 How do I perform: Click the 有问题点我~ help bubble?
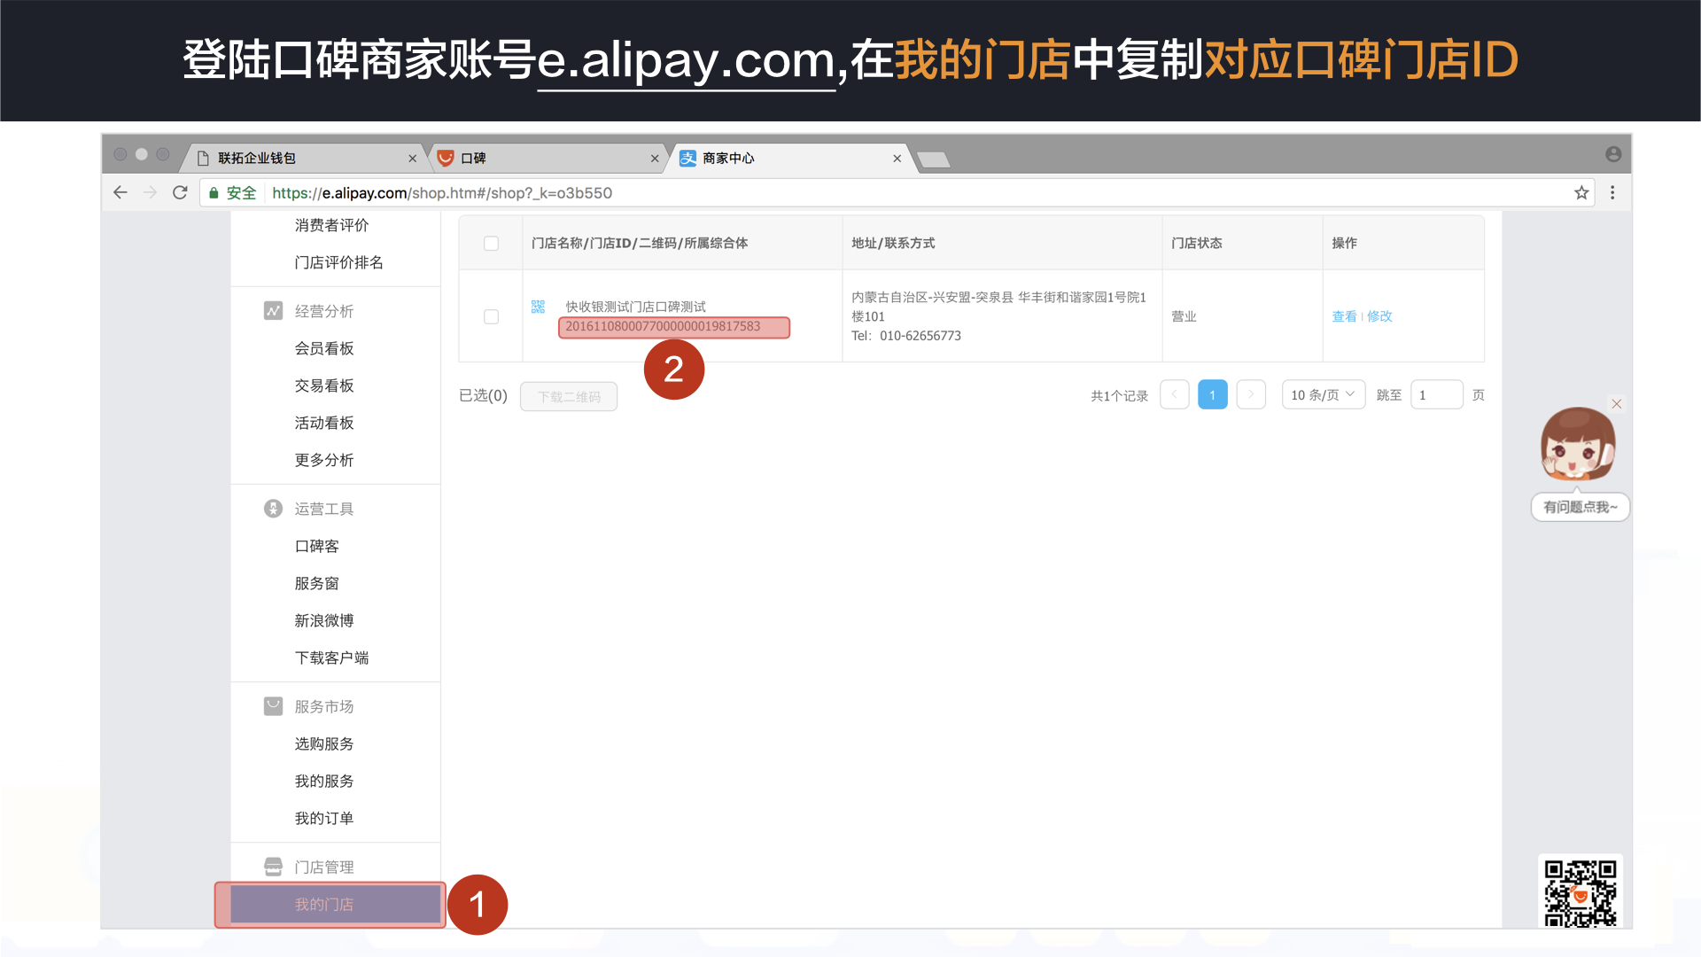click(x=1581, y=507)
